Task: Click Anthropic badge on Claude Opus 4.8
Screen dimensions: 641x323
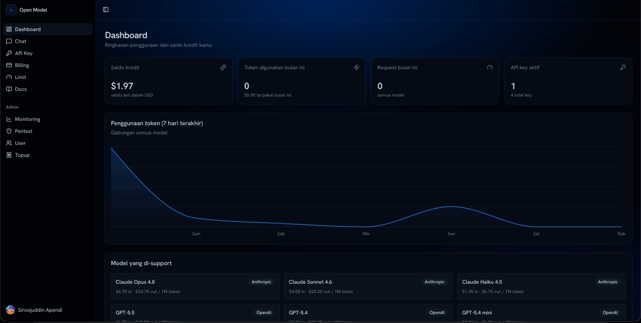Action: point(262,282)
